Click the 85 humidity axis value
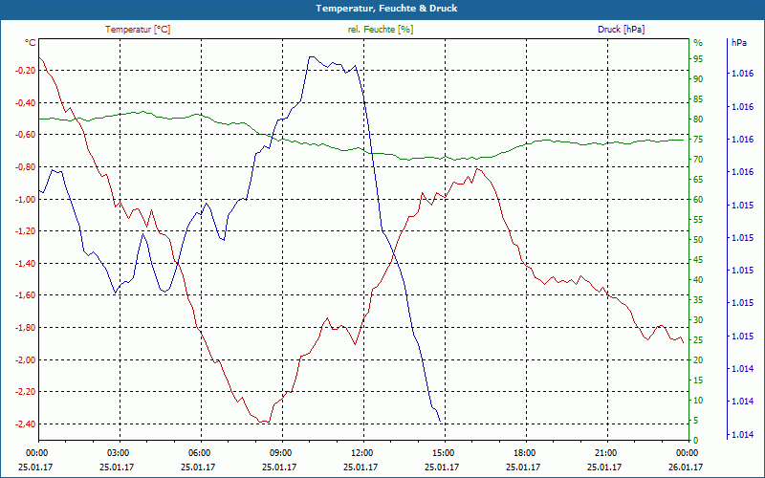Image resolution: width=765 pixels, height=478 pixels. [698, 99]
